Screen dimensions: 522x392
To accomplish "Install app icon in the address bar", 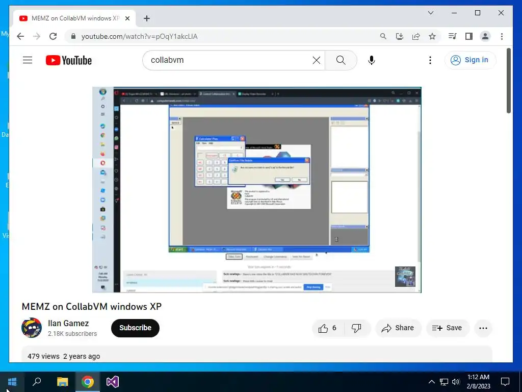I will point(400,36).
